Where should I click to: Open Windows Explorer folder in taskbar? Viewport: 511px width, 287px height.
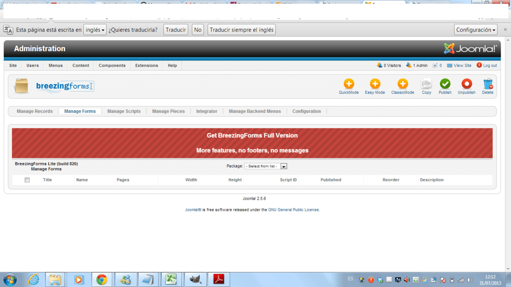click(x=55, y=280)
